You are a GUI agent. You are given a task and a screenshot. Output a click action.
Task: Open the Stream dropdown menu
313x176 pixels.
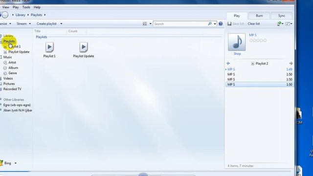[x=24, y=23]
